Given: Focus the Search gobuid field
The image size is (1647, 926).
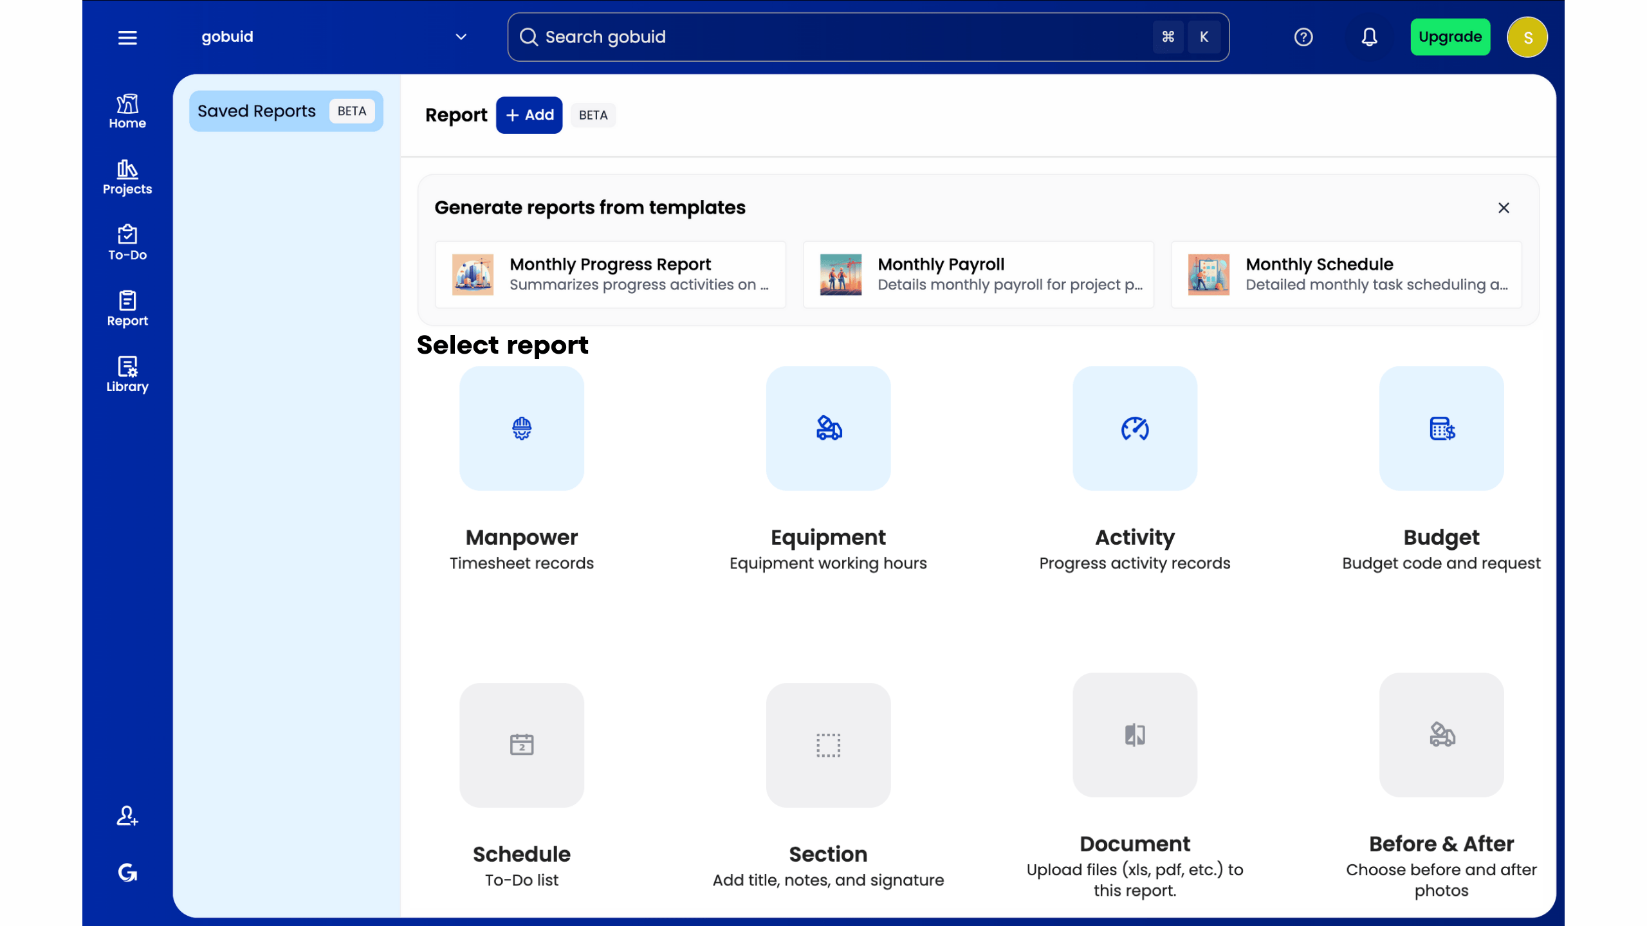Looking at the screenshot, I should pos(836,37).
